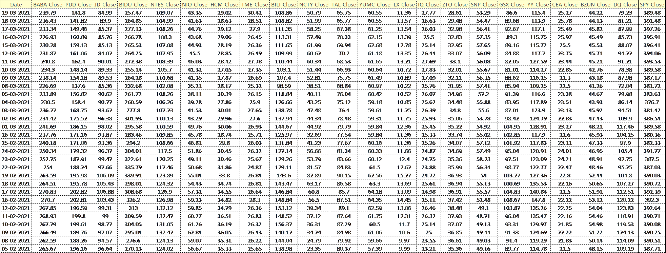Click the date cell 19-03-2021
The width and height of the screenshot is (666, 253).
click(x=16, y=13)
